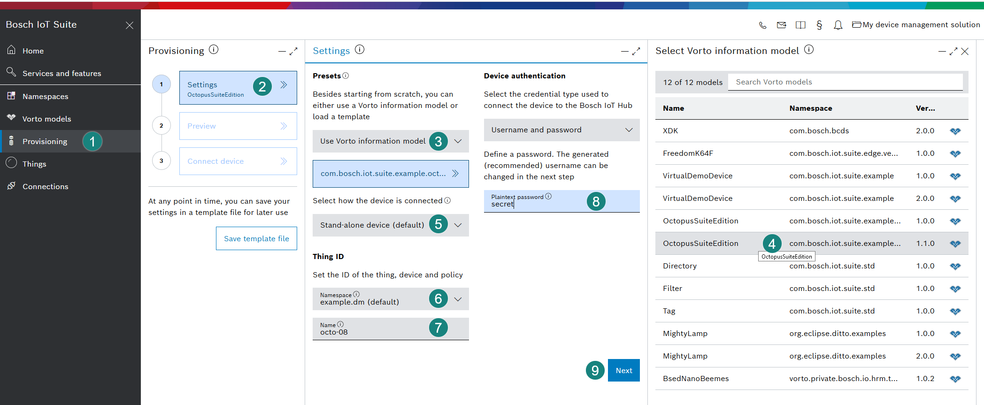Select the MightyLamp version 1.0.0 row

point(812,334)
